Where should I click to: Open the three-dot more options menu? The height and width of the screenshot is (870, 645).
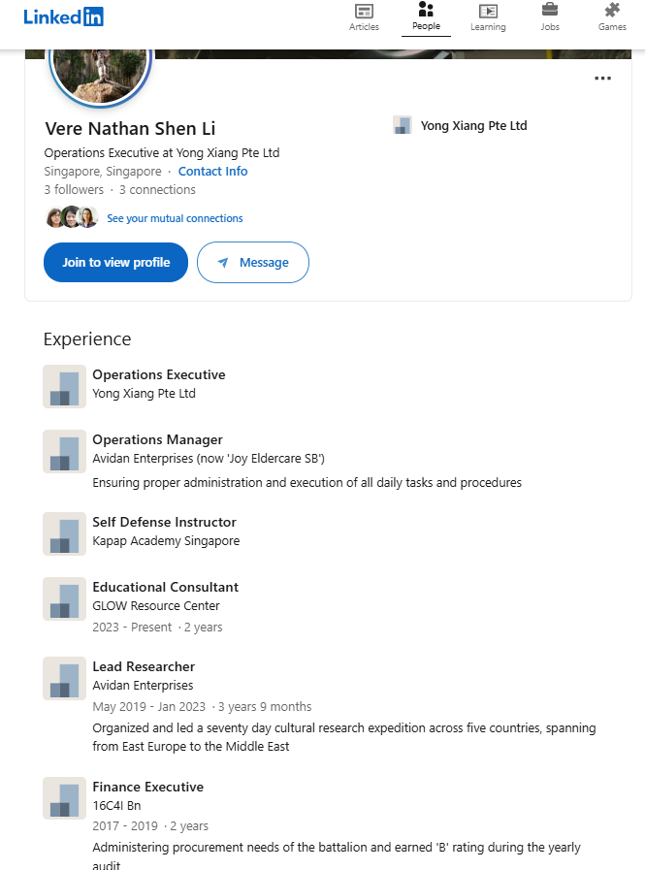[602, 79]
